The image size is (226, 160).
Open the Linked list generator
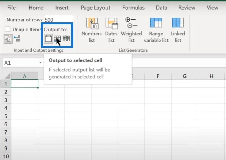pyautogui.click(x=178, y=30)
